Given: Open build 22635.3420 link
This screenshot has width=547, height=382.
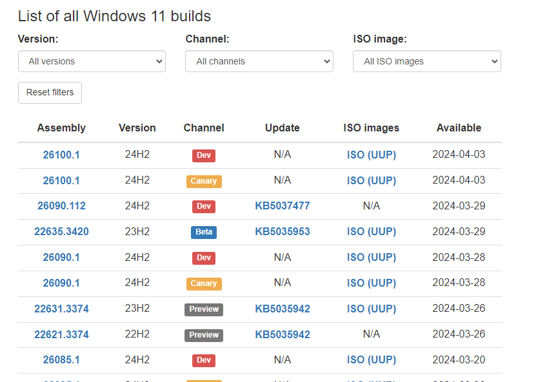Looking at the screenshot, I should [61, 231].
